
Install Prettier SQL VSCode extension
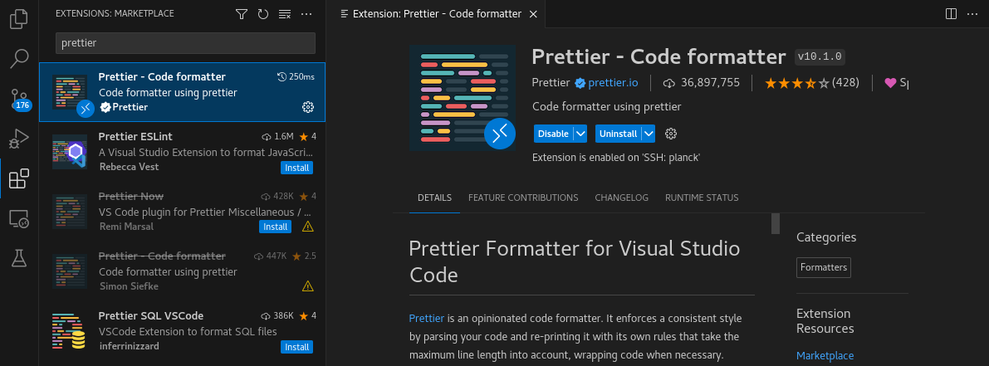296,347
